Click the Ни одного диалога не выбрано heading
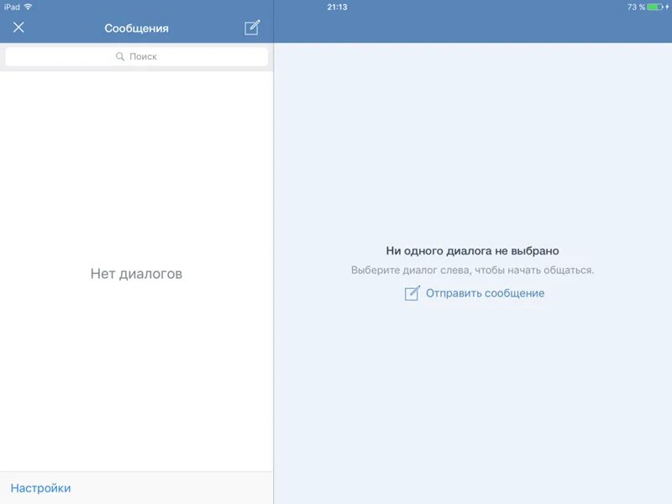 [x=472, y=250]
